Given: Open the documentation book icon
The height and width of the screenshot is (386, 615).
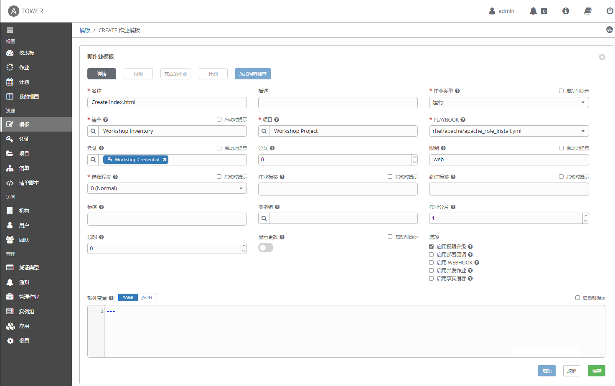Looking at the screenshot, I should point(588,11).
